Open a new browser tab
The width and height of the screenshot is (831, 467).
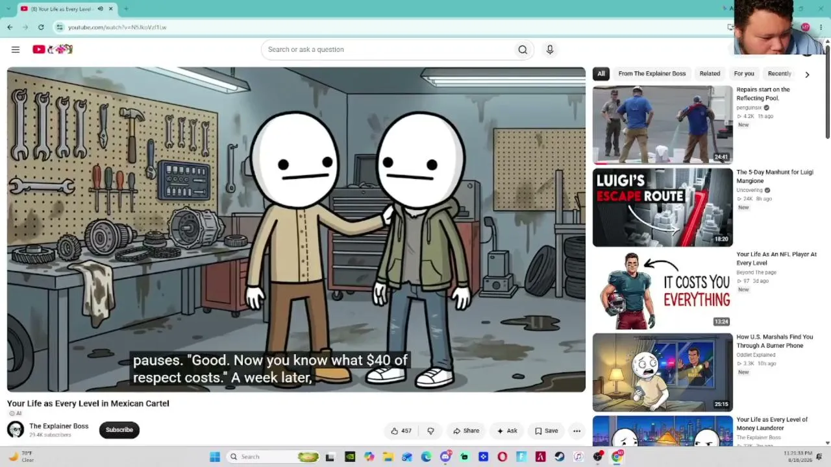click(x=126, y=8)
